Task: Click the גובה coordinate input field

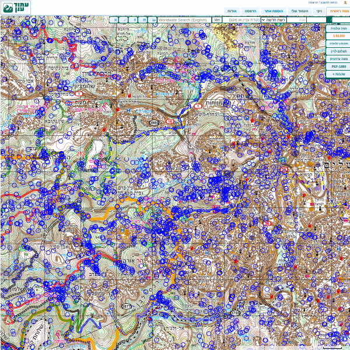Action: [296, 20]
